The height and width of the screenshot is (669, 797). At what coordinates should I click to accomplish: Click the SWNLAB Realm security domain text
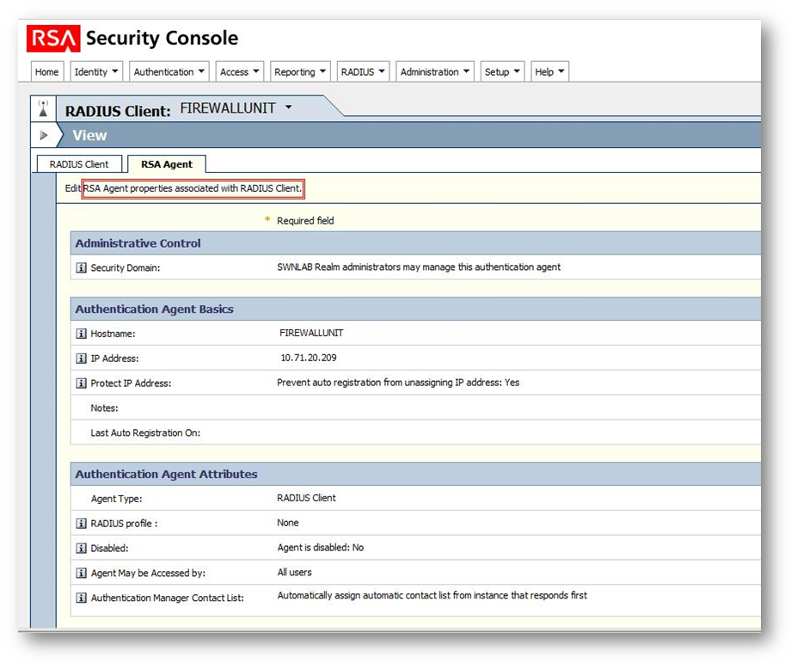(x=419, y=267)
